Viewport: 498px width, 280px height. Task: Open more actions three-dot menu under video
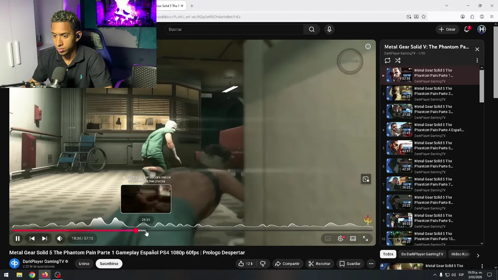pos(371,264)
